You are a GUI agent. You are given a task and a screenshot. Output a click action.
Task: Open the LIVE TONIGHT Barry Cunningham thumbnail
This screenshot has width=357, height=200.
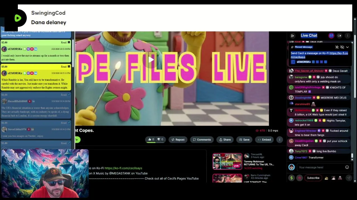click(227, 178)
